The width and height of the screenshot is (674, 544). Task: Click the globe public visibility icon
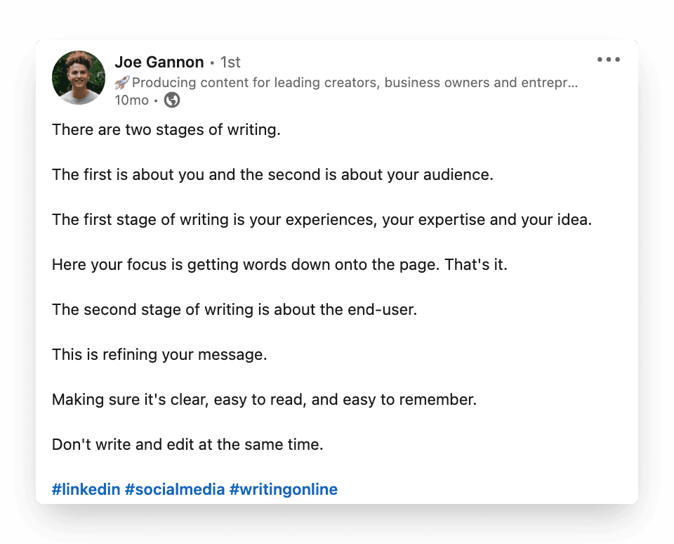pos(172,101)
